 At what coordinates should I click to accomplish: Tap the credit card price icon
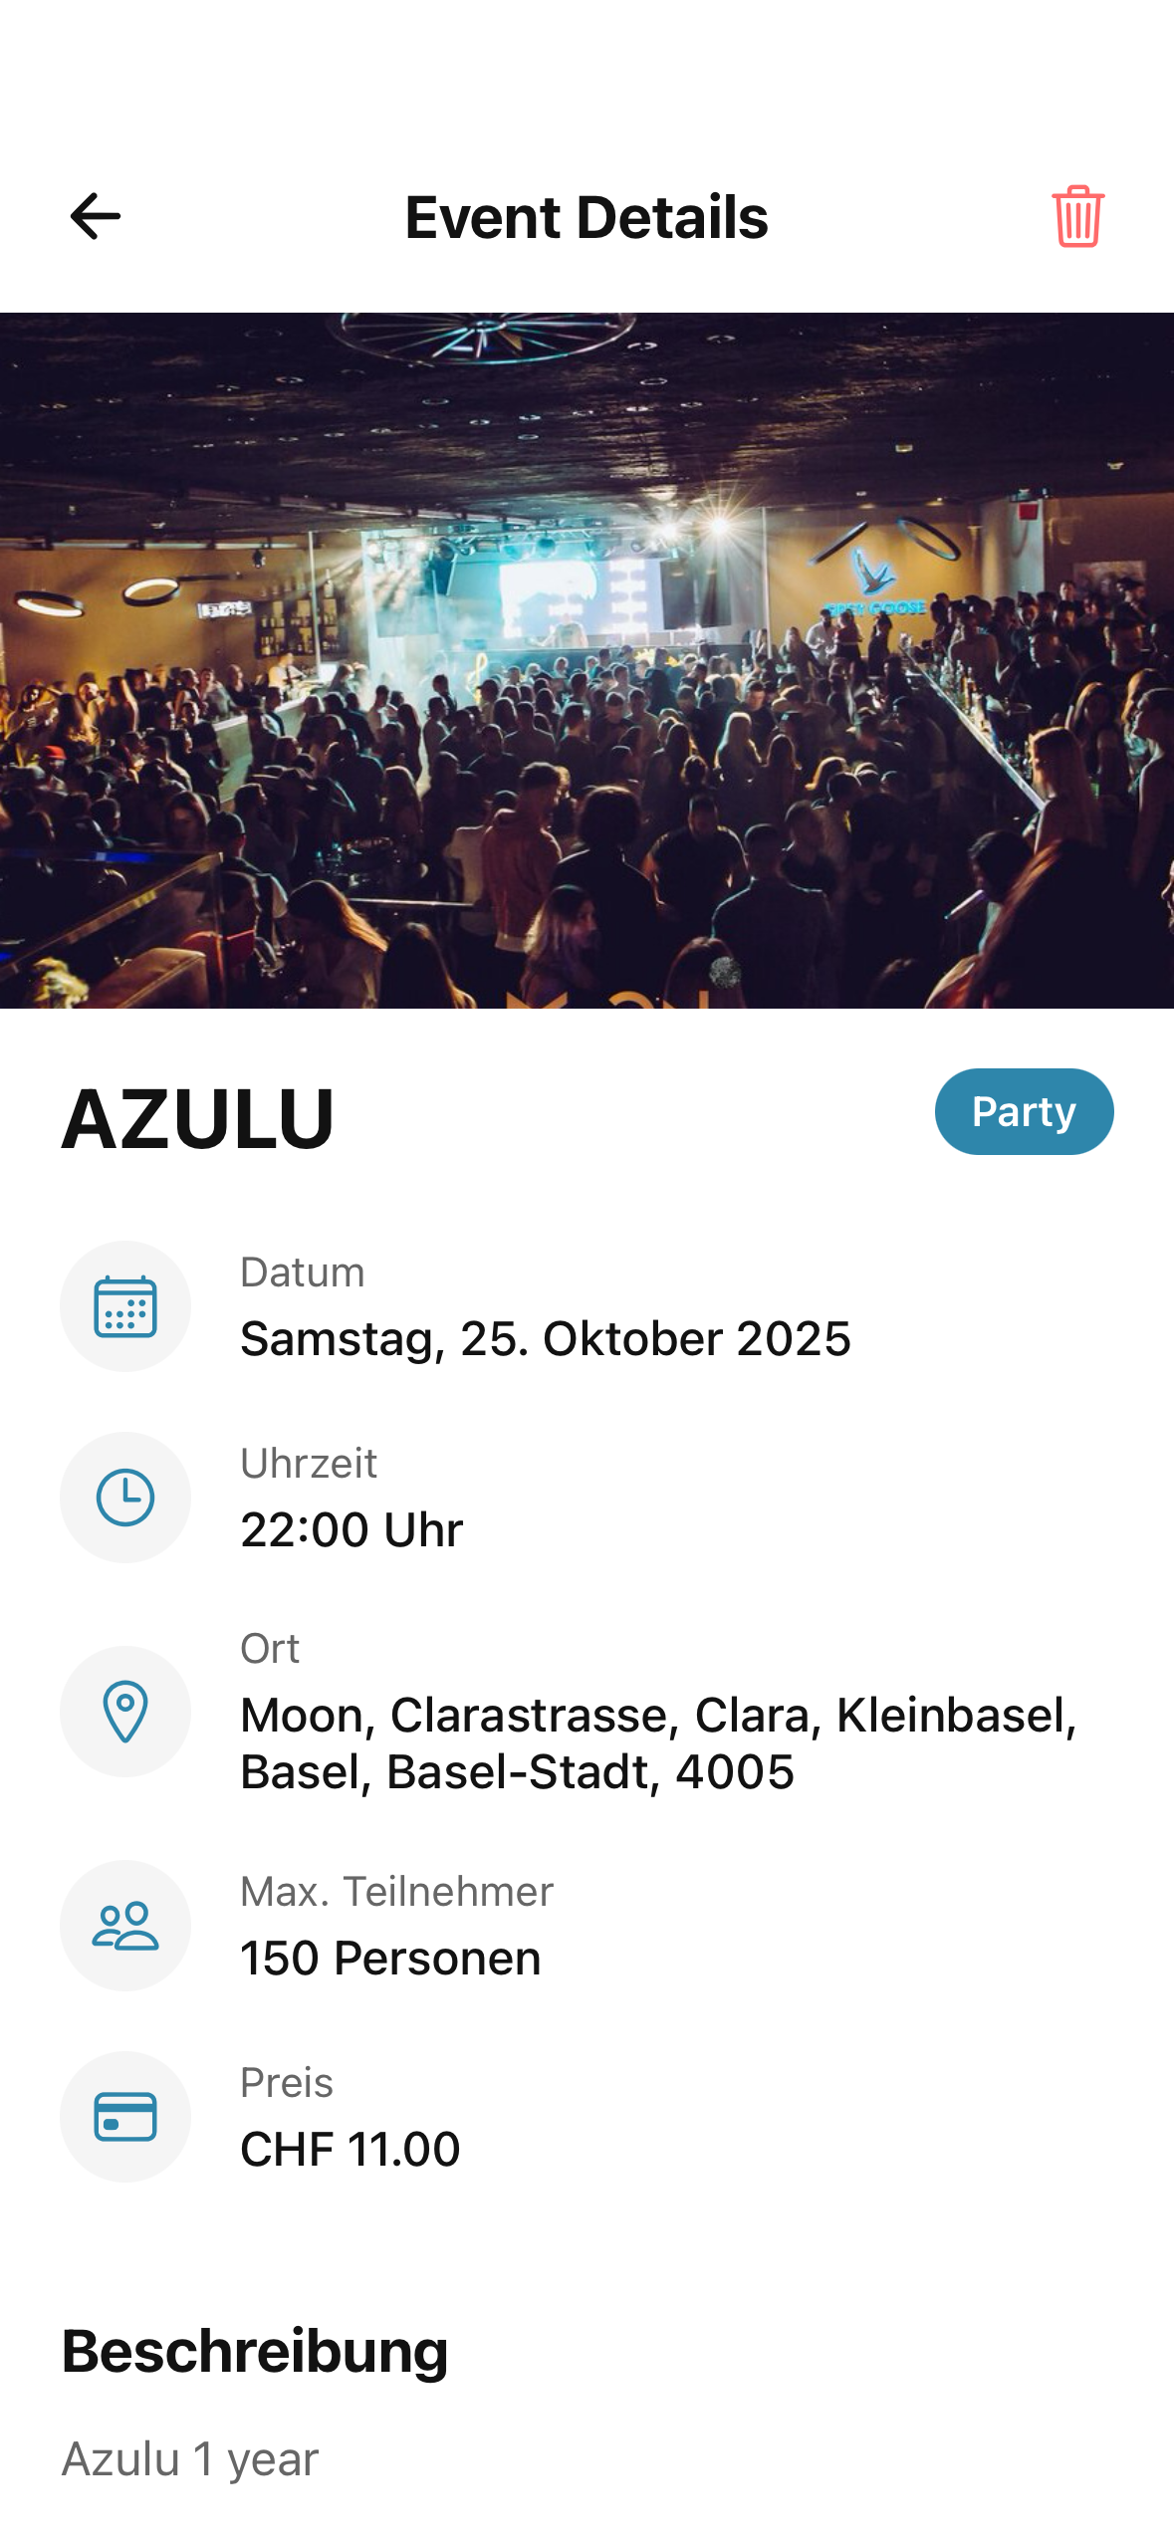pyautogui.click(x=125, y=2116)
